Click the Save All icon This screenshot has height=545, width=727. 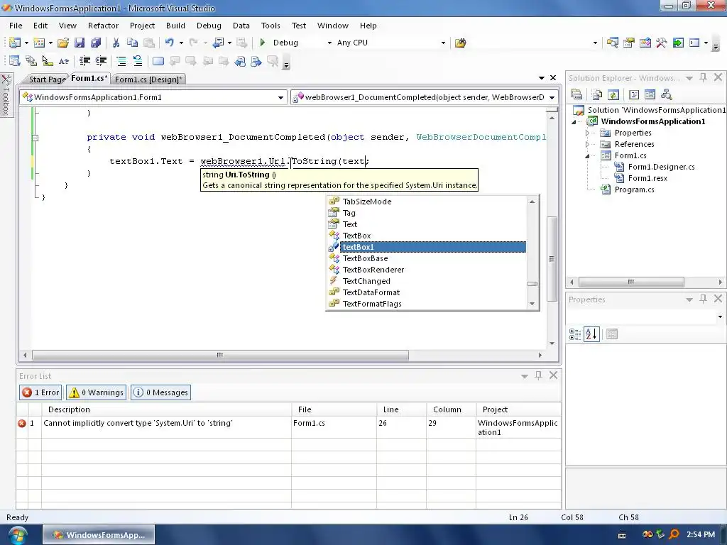[x=96, y=43]
